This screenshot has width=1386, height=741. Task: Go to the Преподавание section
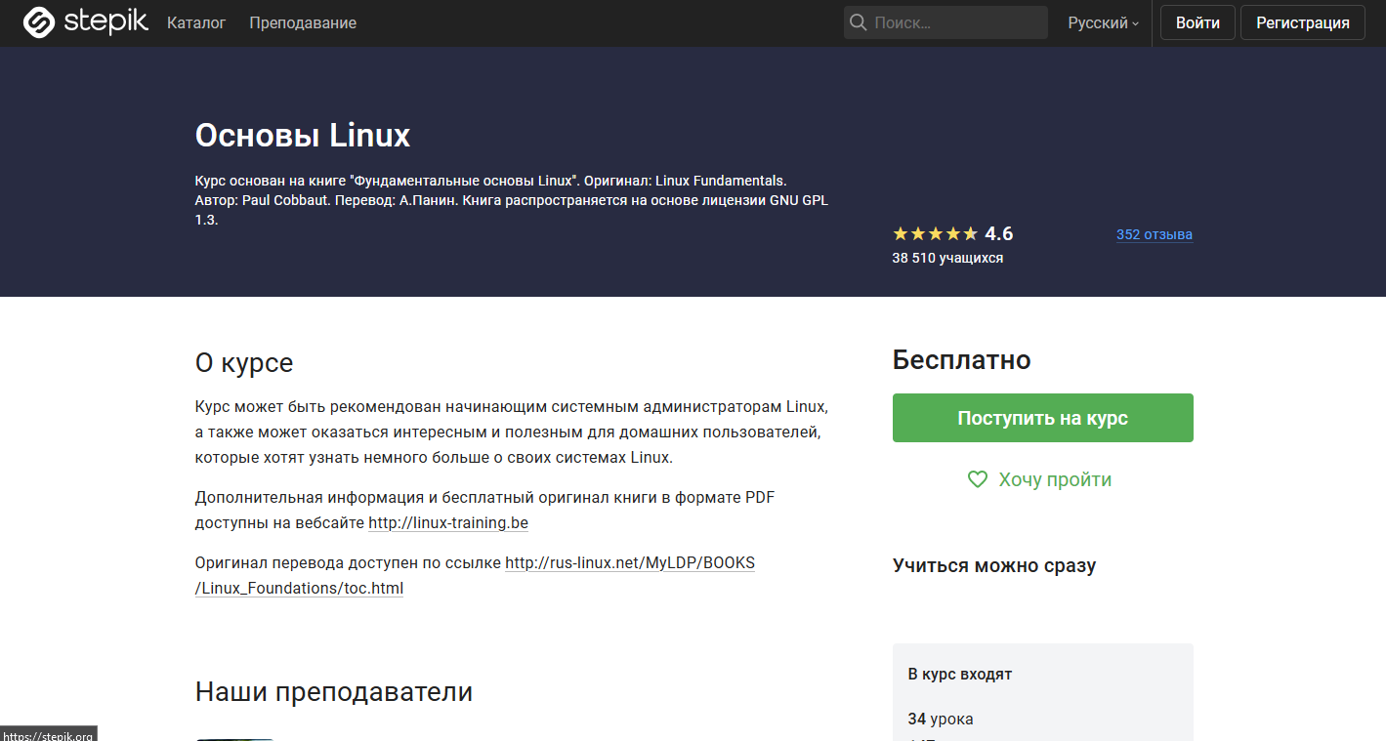pyautogui.click(x=303, y=22)
